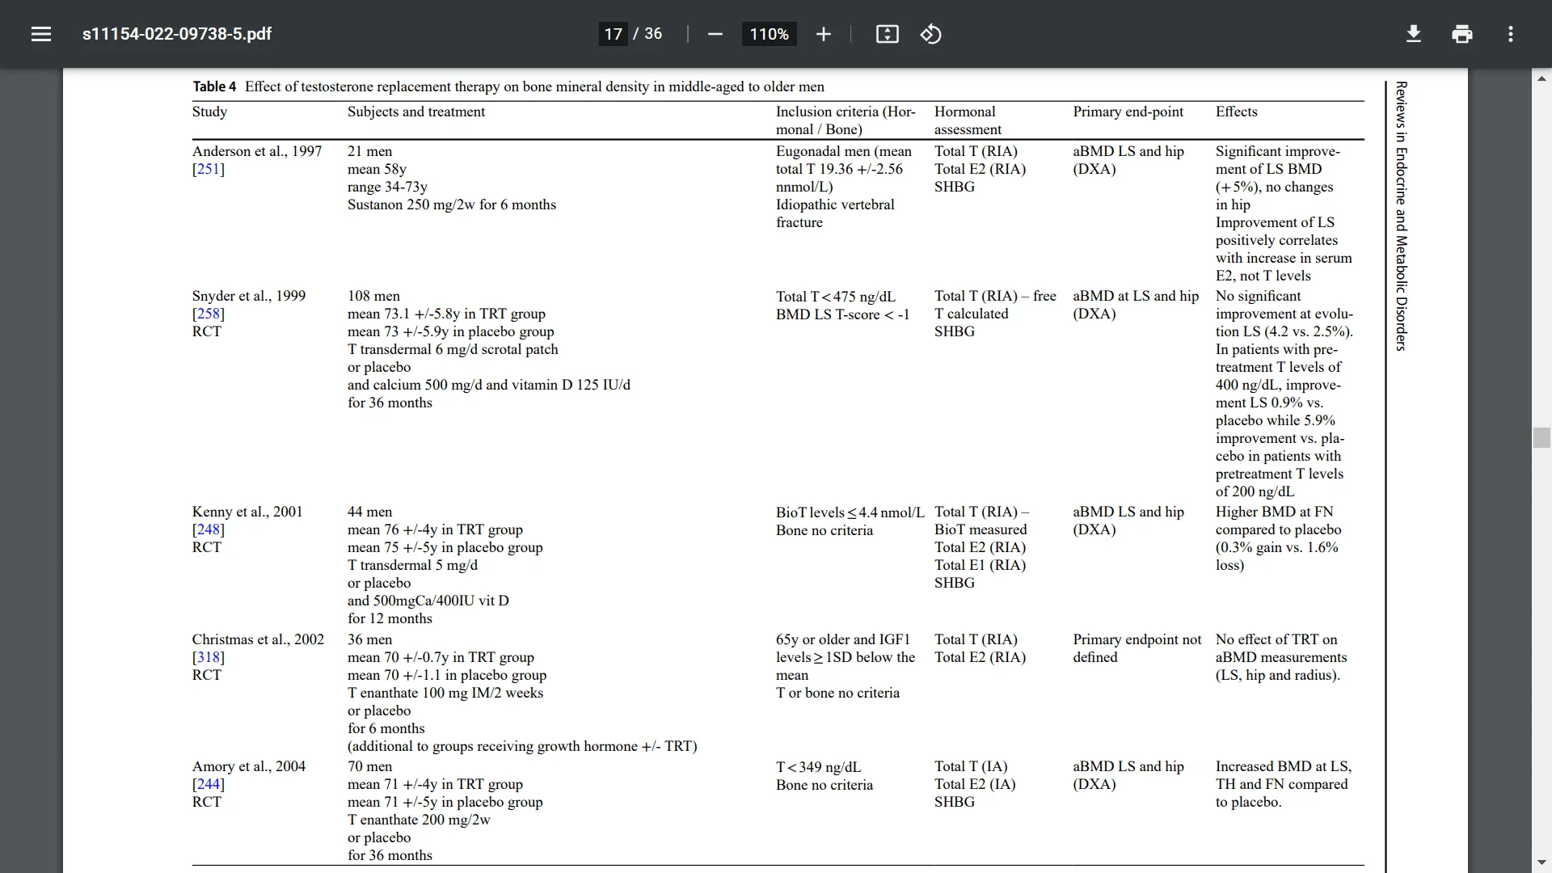Click reference link [258] Snyder et al.

pyautogui.click(x=207, y=314)
